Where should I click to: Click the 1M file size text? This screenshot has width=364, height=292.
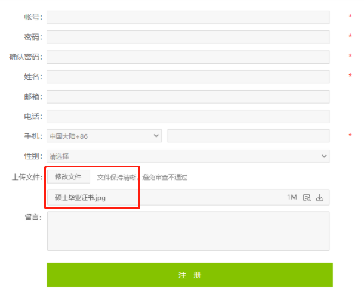coord(292,197)
